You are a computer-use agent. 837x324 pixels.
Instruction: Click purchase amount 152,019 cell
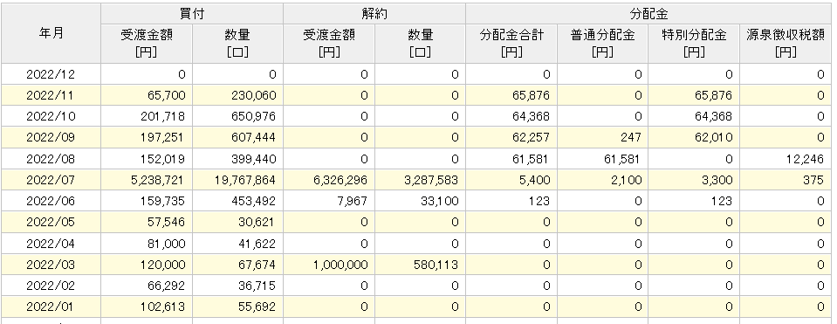point(147,159)
